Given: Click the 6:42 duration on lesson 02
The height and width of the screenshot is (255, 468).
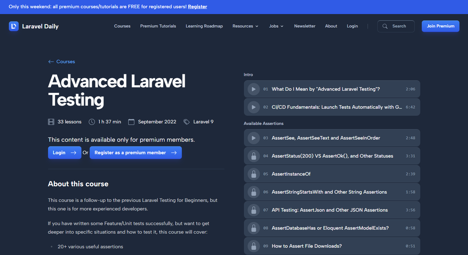Looking at the screenshot, I should [x=410, y=107].
